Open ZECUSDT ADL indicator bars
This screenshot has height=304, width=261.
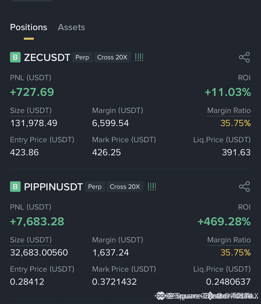[139, 57]
